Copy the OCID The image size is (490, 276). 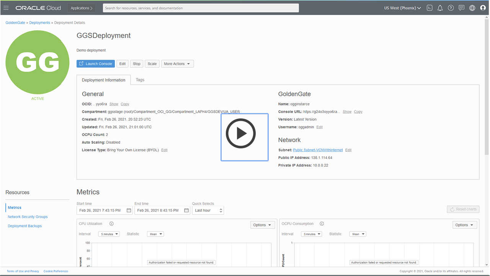click(125, 104)
